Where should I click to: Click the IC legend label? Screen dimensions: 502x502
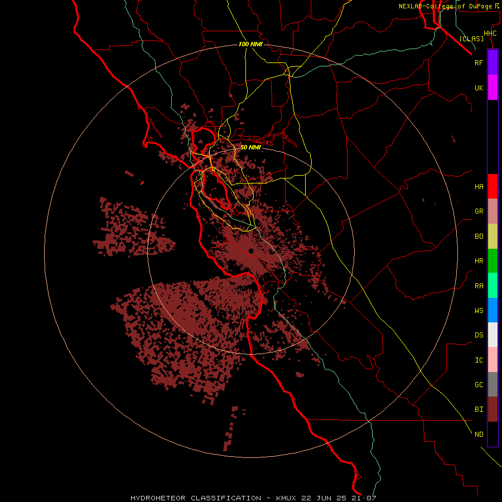(x=479, y=360)
